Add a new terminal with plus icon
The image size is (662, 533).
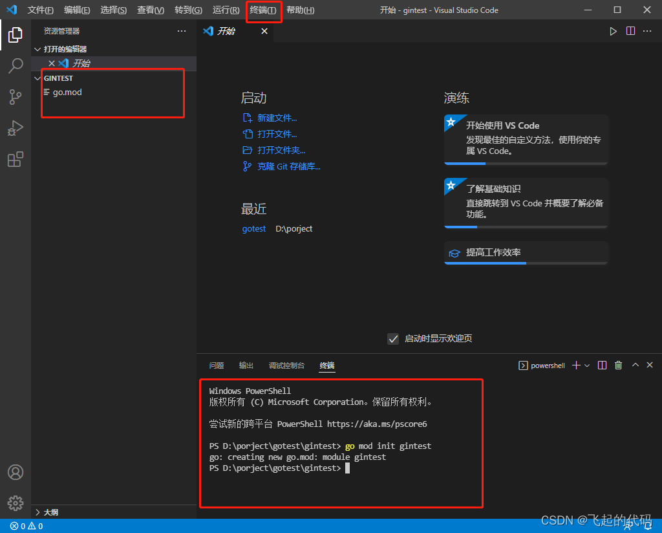576,365
